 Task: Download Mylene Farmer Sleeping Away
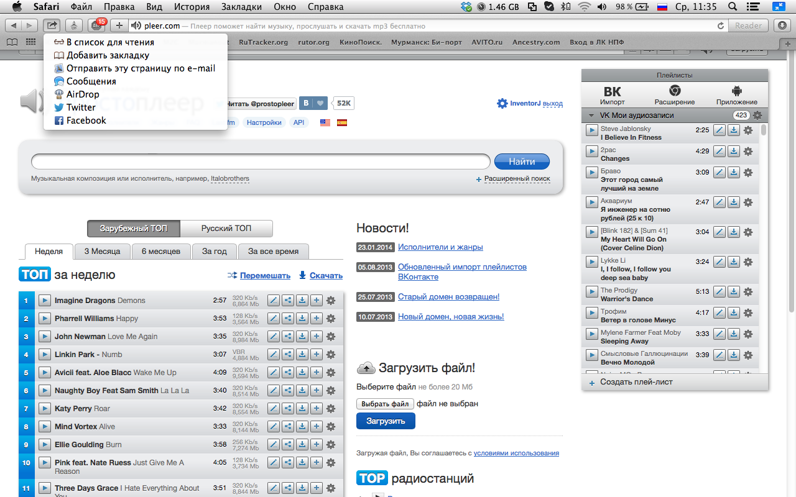click(x=734, y=334)
